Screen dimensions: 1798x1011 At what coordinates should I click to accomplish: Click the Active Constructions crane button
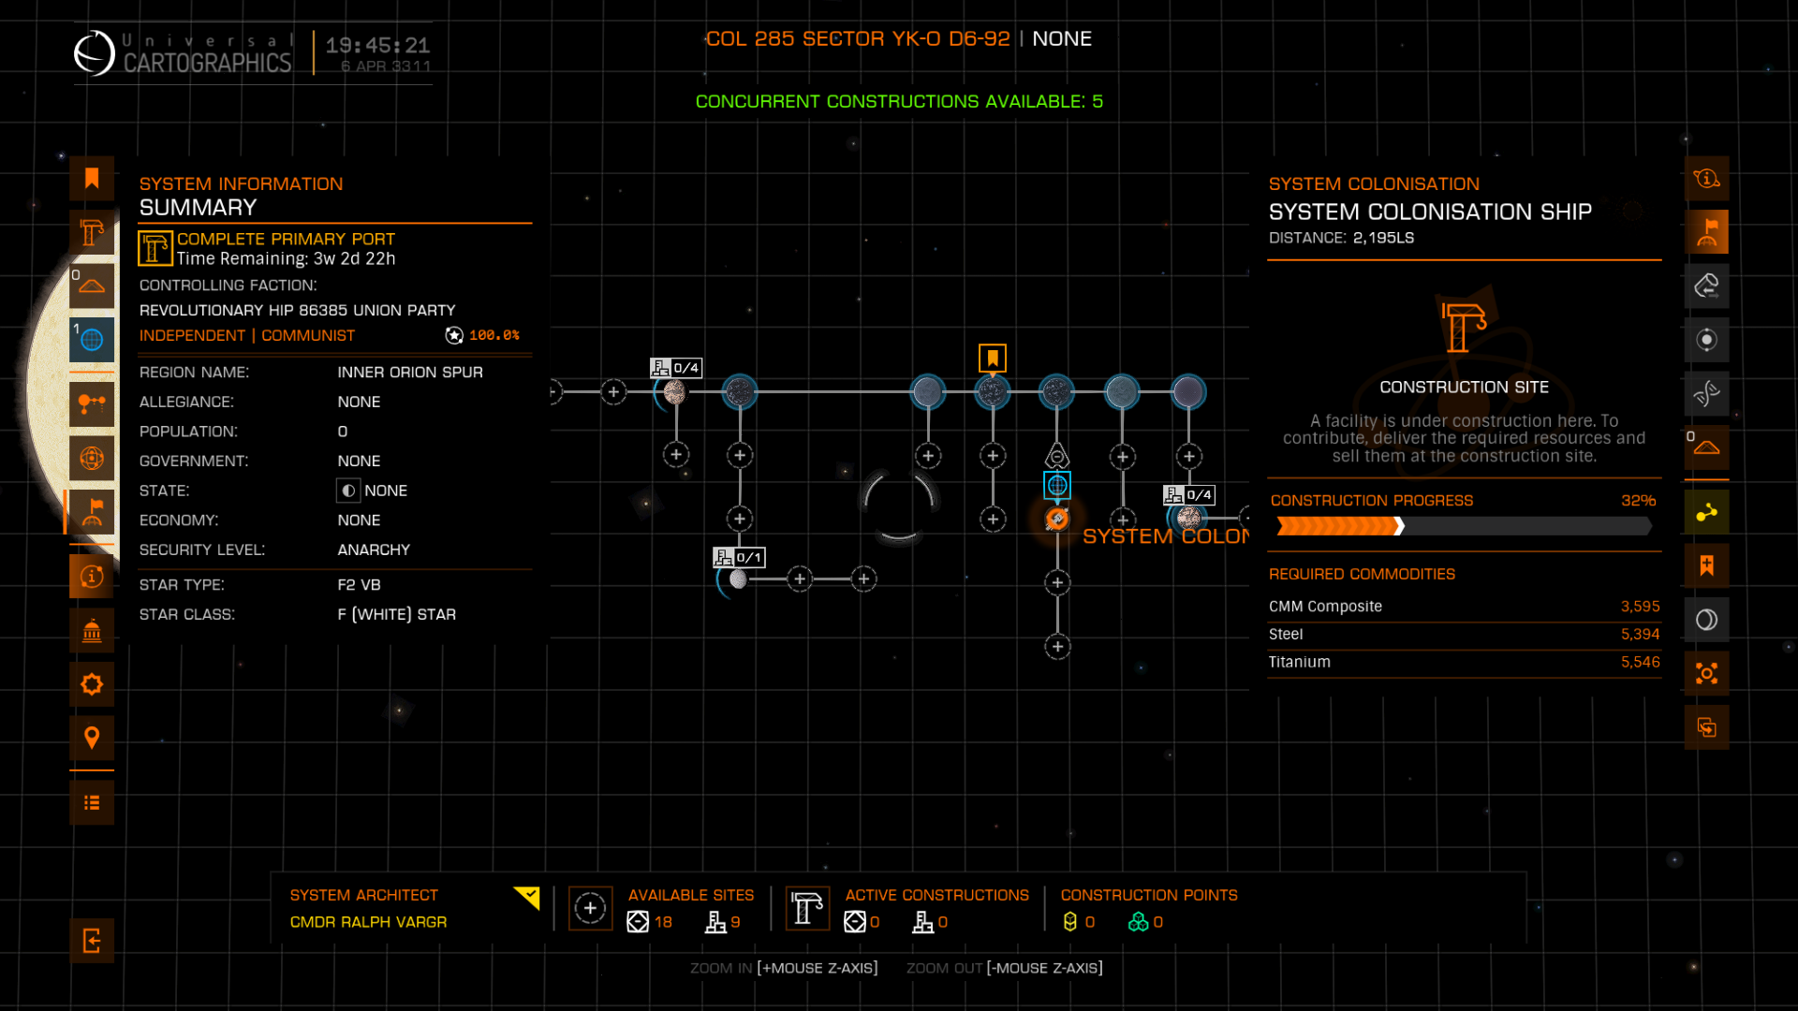(807, 908)
